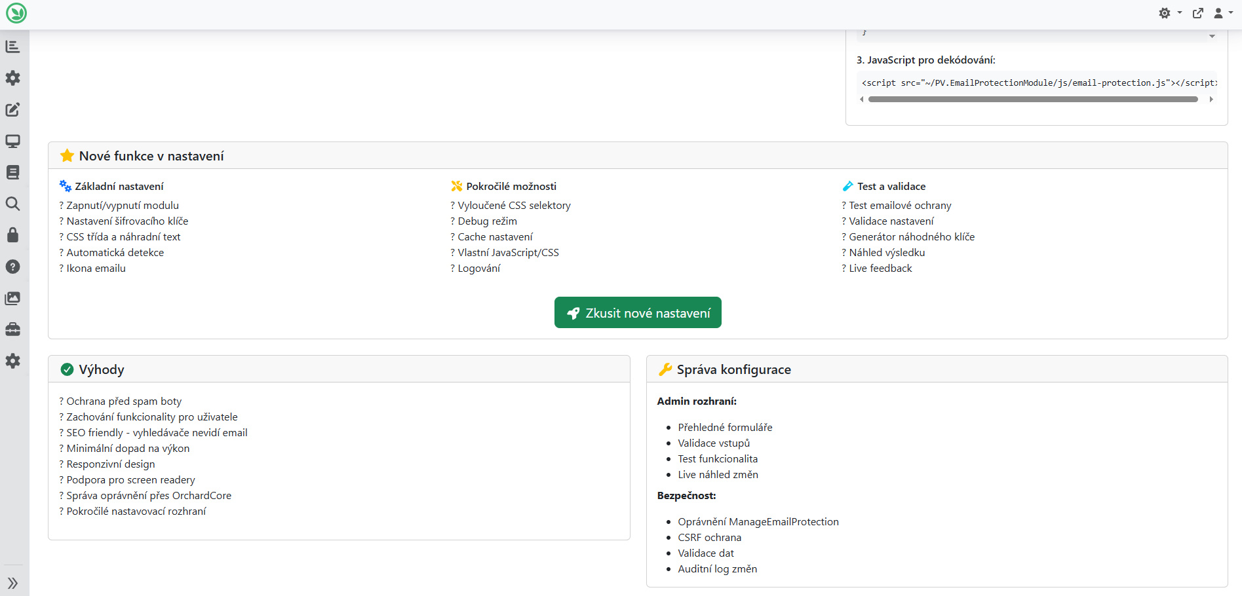Viewport: 1242px width, 596px height.
Task: Click the Logování item
Action: pyautogui.click(x=475, y=269)
